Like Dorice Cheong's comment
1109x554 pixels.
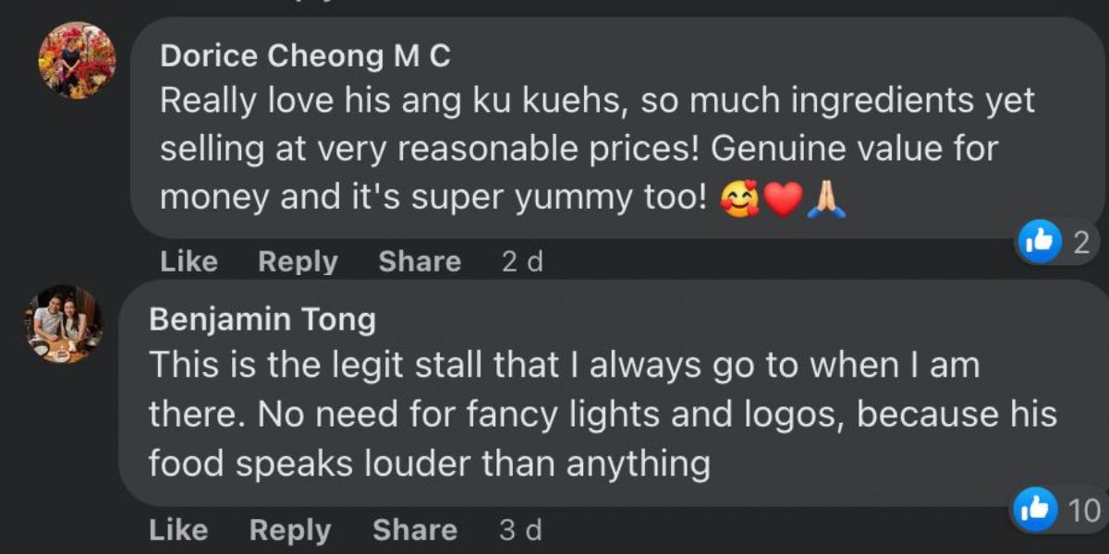pyautogui.click(x=189, y=262)
